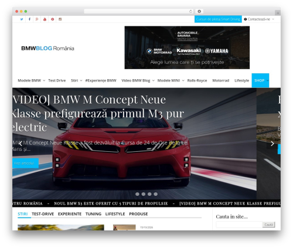Select the first slider pagination dot
This screenshot has height=248, width=293.
[x=137, y=194]
